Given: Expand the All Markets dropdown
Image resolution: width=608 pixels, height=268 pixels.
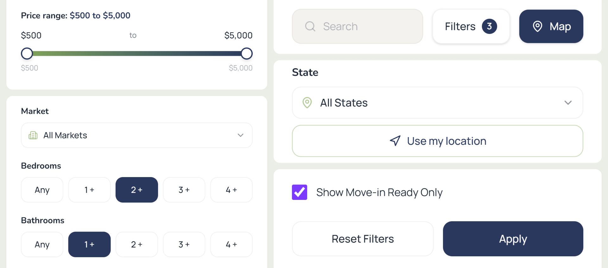Looking at the screenshot, I should (x=137, y=135).
